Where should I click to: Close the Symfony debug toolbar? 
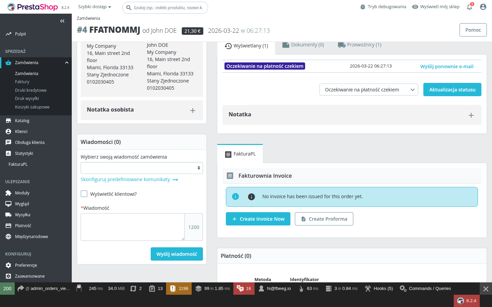(486, 289)
